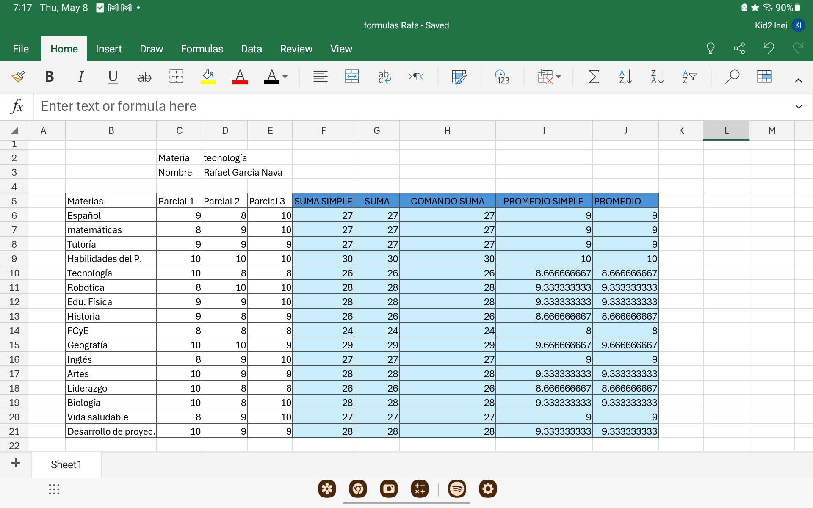This screenshot has width=813, height=508.
Task: Open the Insert tab
Action: pos(108,49)
